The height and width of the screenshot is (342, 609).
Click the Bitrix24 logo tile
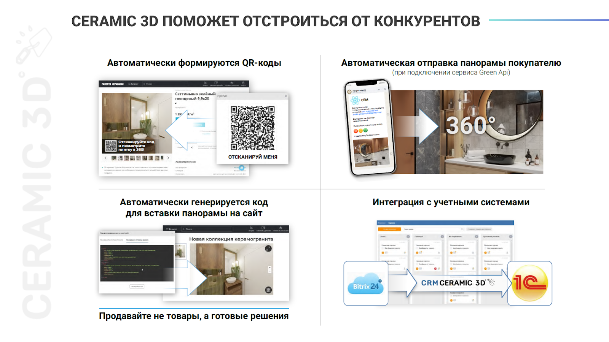366,283
